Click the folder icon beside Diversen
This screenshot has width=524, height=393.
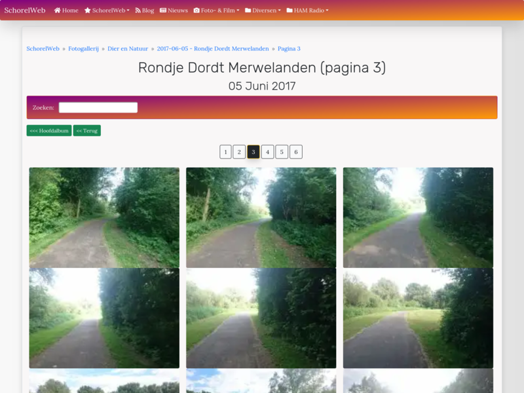pyautogui.click(x=248, y=10)
